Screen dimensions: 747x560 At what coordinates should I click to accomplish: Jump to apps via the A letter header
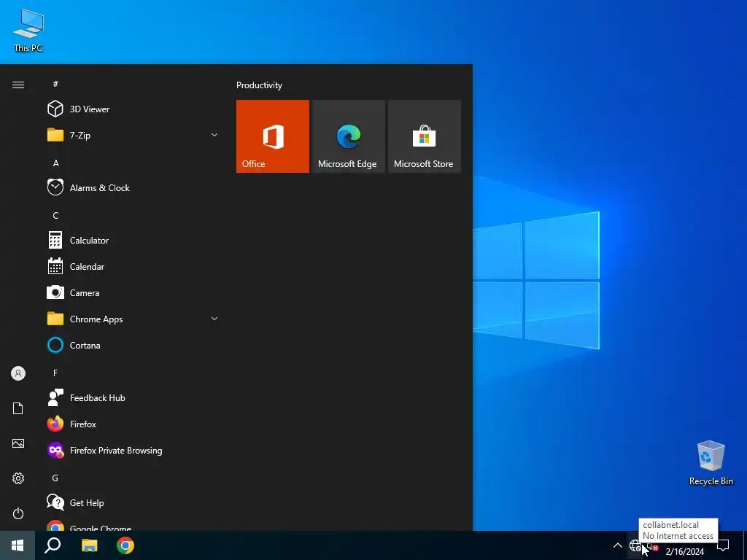tap(55, 163)
